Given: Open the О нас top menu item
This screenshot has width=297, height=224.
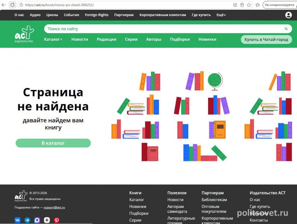Looking at the screenshot, I should tap(19, 15).
